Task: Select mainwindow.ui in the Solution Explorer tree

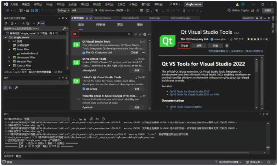Action: pos(29,54)
